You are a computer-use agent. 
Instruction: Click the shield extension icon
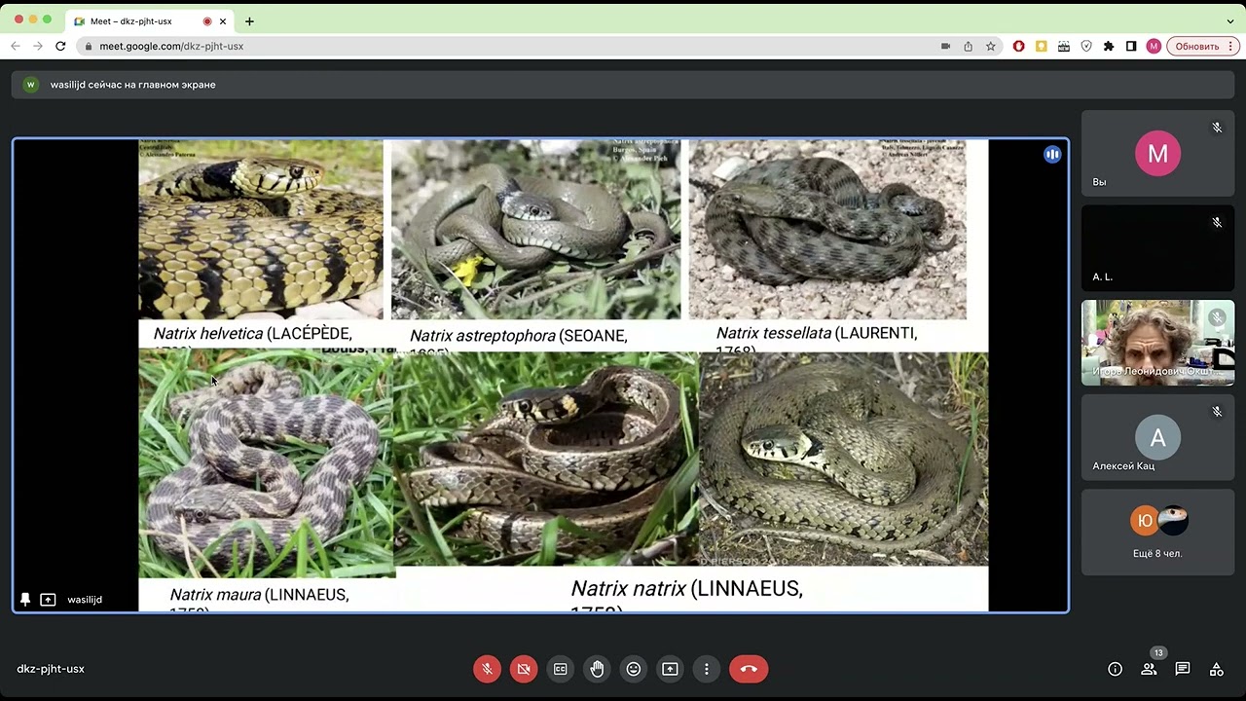(x=1086, y=46)
